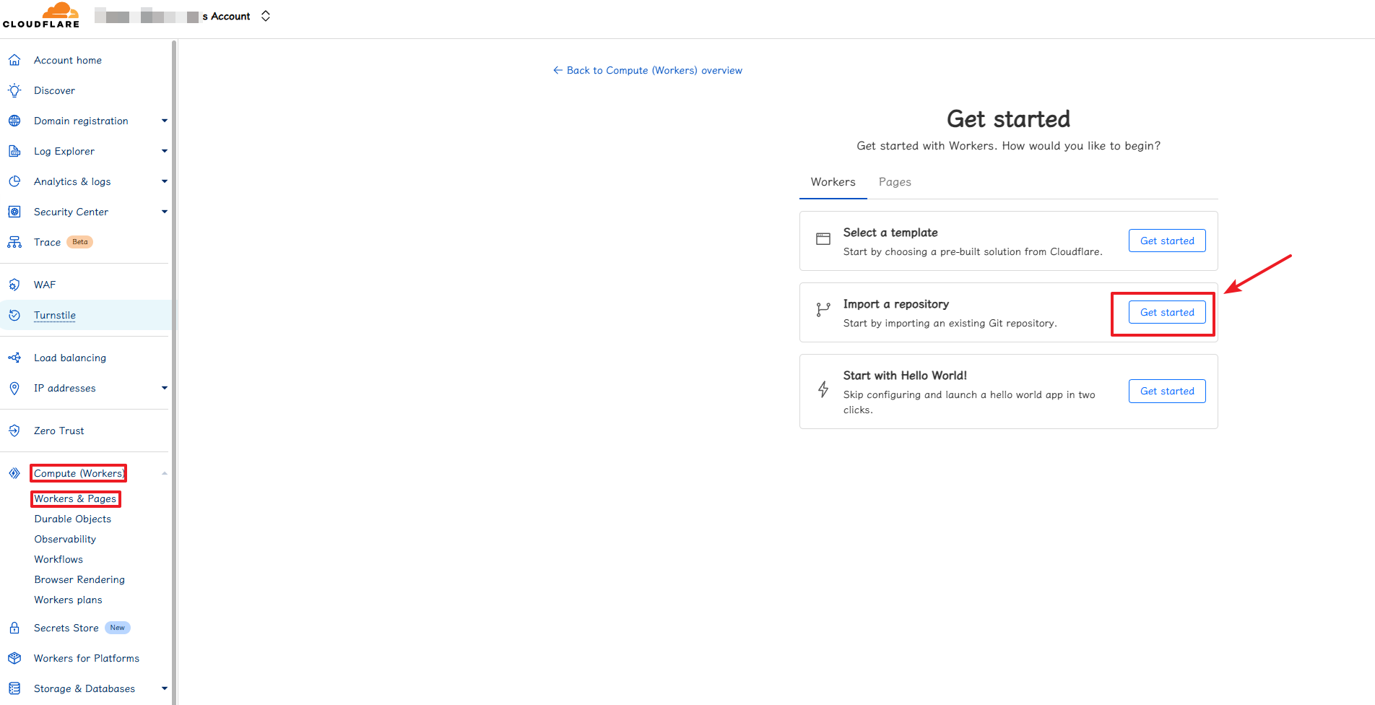This screenshot has height=705, width=1375.
Task: Click the Trace network icon
Action: pyautogui.click(x=14, y=242)
